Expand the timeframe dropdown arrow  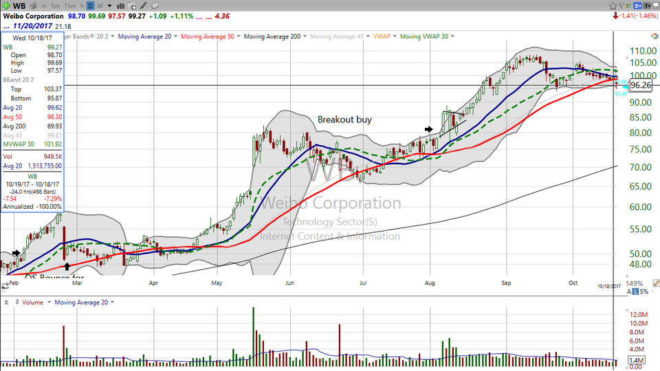tap(109, 6)
